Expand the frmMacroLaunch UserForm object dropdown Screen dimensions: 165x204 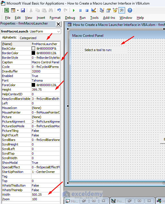(59, 31)
